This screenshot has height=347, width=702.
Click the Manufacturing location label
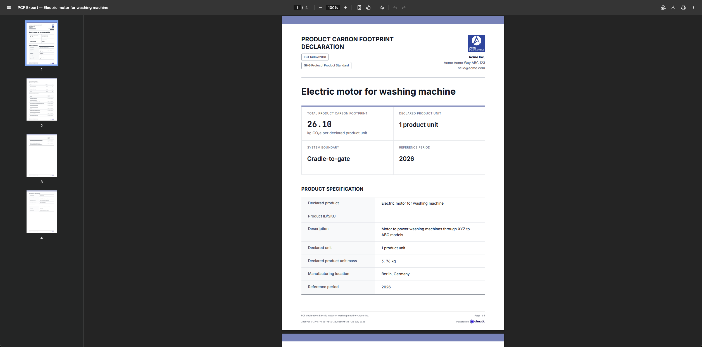point(329,274)
